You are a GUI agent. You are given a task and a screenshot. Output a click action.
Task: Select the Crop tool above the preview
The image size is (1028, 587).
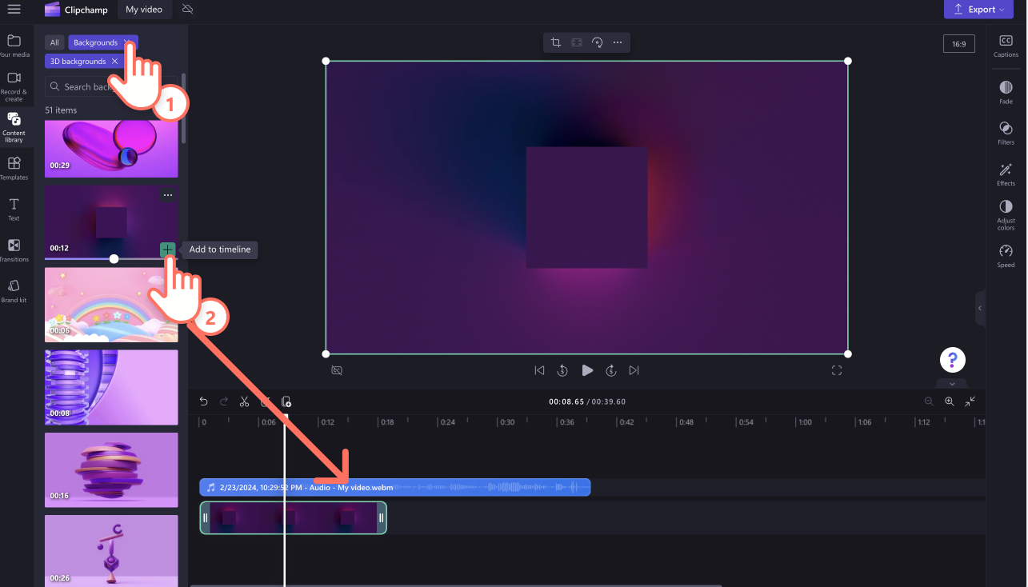(x=555, y=42)
